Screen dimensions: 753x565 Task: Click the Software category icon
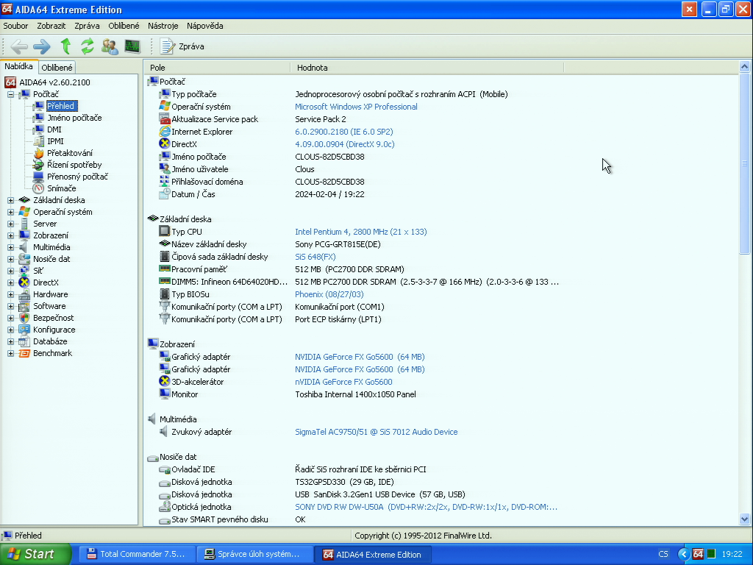(x=24, y=306)
